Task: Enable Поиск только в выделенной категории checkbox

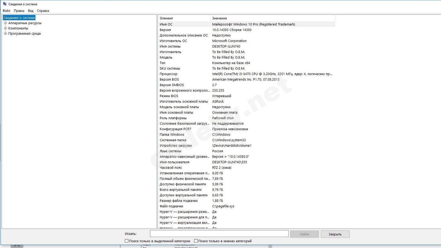Action: tap(127, 241)
